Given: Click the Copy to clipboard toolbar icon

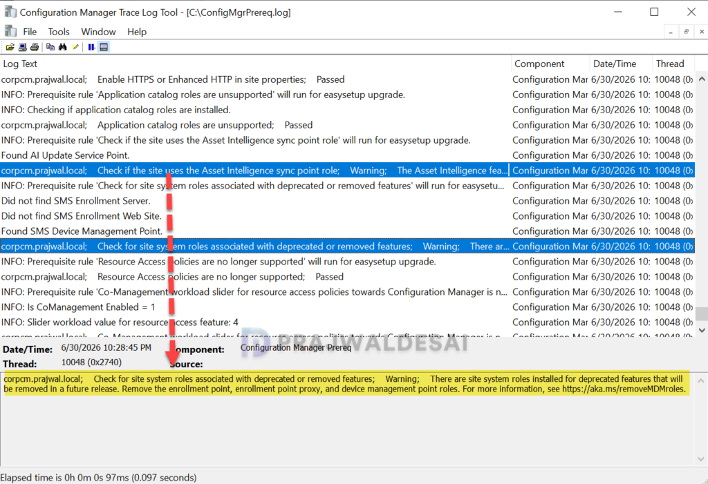Looking at the screenshot, I should pos(50,47).
